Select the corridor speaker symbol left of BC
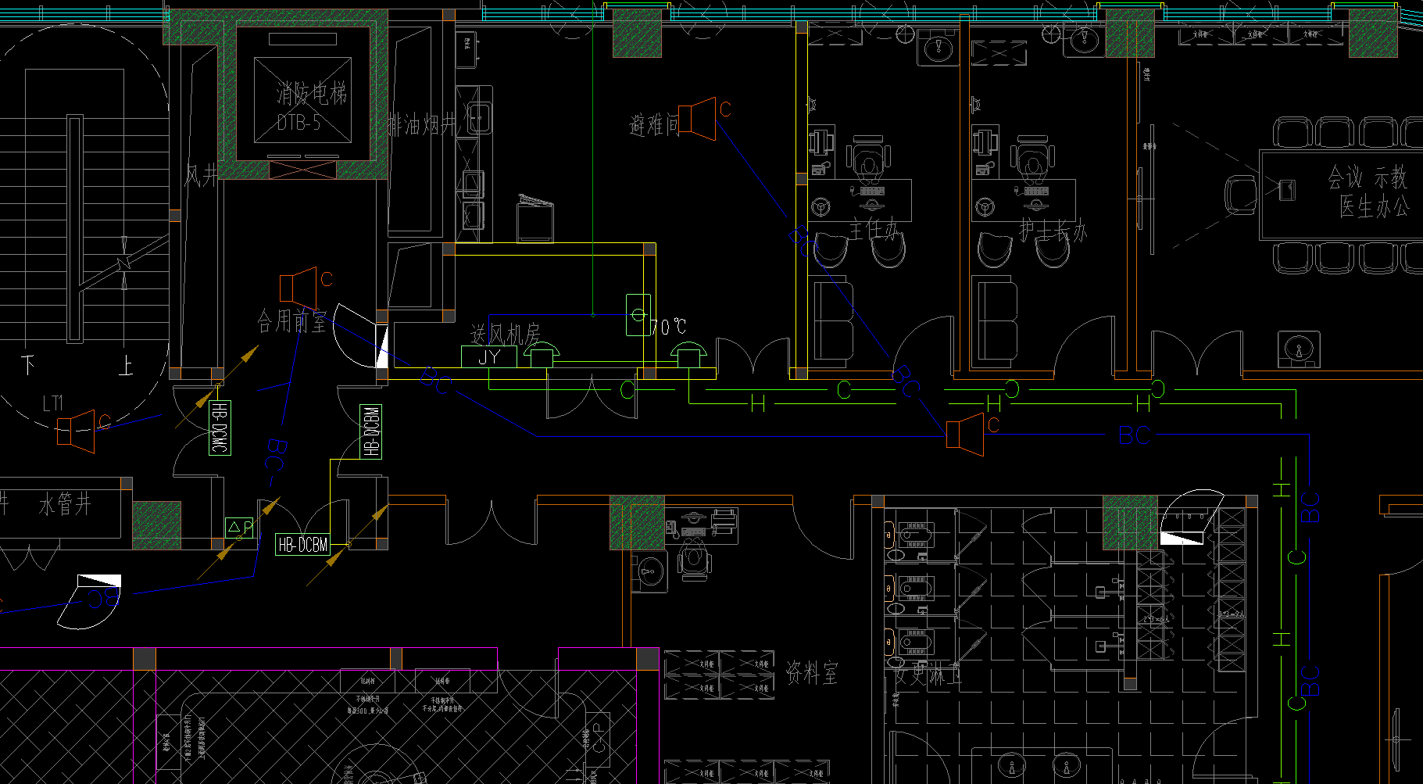 (965, 434)
